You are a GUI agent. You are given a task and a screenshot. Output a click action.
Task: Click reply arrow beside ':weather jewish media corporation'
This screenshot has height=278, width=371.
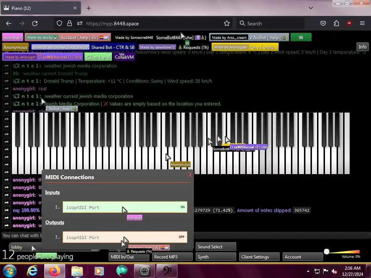coord(7,66)
